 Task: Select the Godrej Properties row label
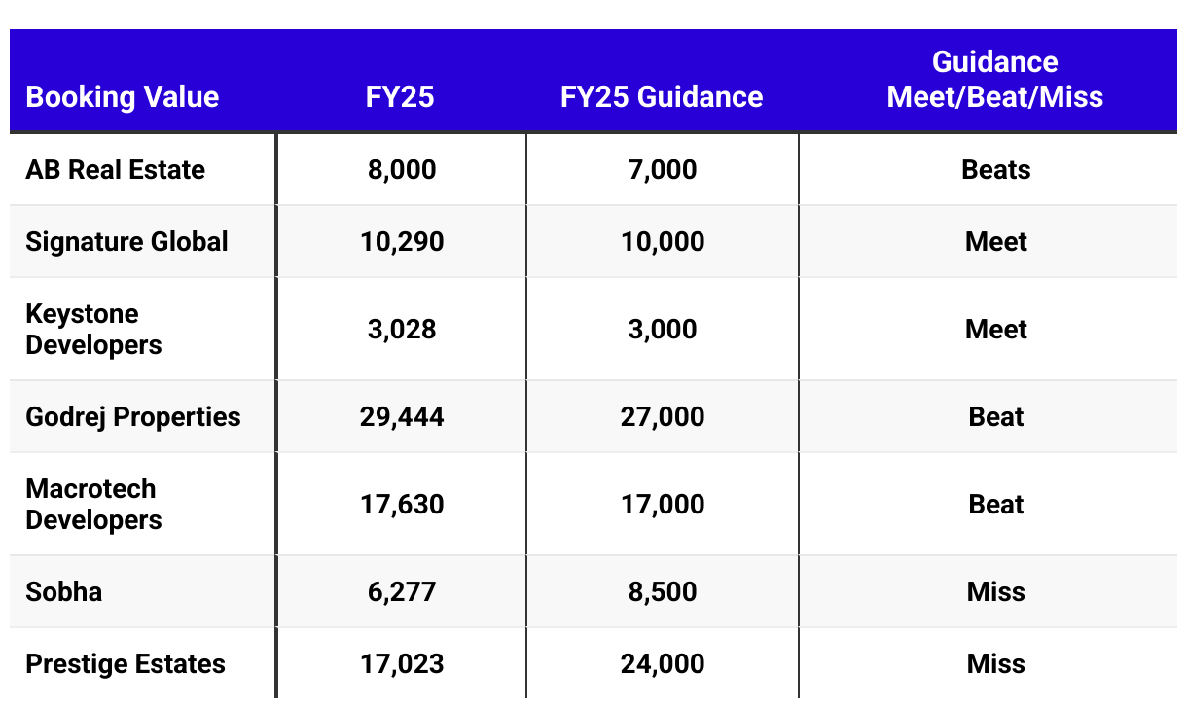[133, 417]
